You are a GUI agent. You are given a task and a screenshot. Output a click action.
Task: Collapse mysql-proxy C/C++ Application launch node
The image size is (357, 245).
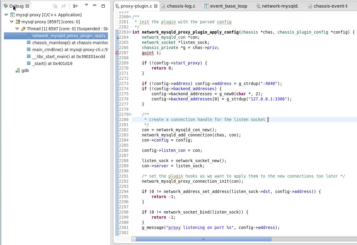tap(6, 15)
